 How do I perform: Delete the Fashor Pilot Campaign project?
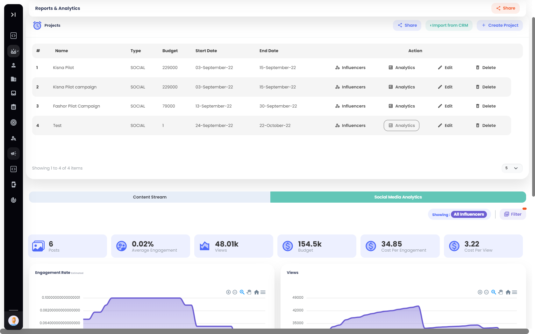point(486,106)
